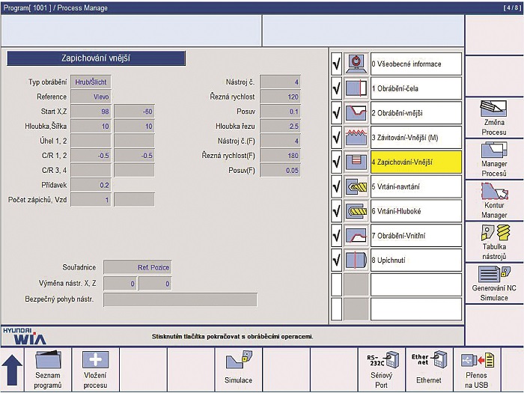Click the Upíchnutí cut-off icon
The height and width of the screenshot is (393, 524).
click(356, 260)
